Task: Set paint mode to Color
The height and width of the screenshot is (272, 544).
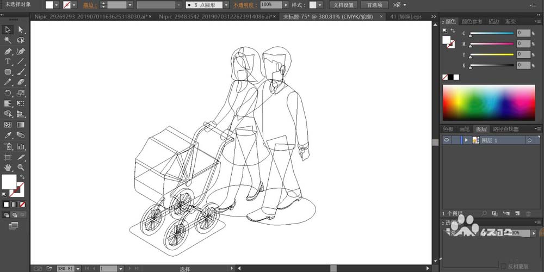Action: coord(6,205)
